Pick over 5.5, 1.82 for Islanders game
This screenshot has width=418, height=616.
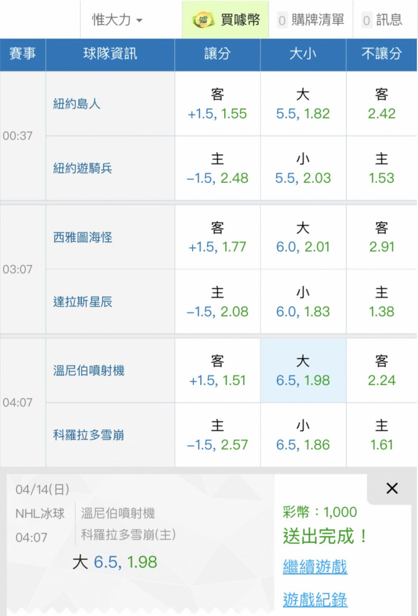303,104
